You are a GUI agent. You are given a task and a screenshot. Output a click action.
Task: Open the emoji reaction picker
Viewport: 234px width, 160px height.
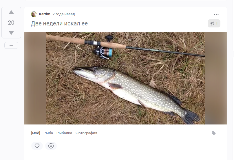(51, 146)
